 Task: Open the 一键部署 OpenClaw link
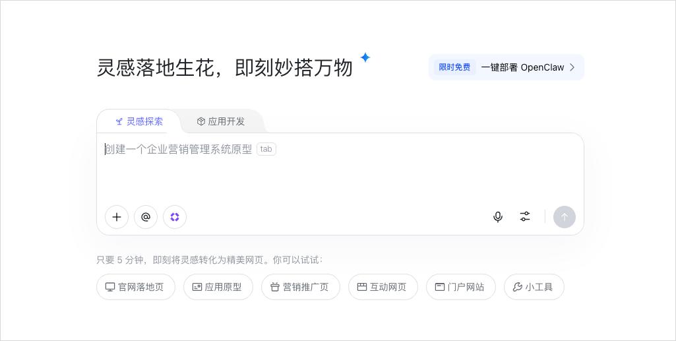[522, 67]
